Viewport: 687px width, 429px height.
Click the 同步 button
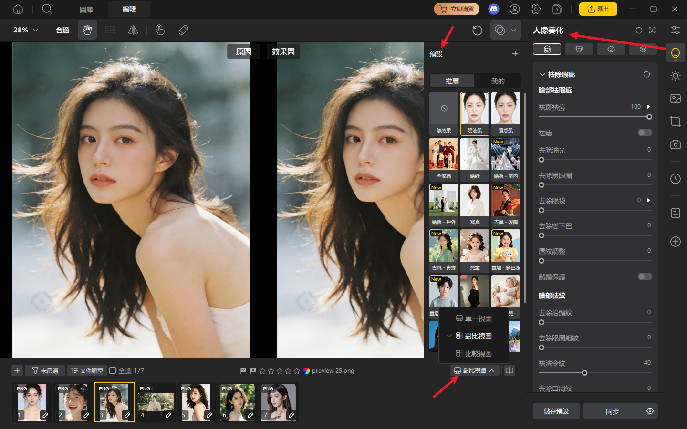(x=613, y=411)
